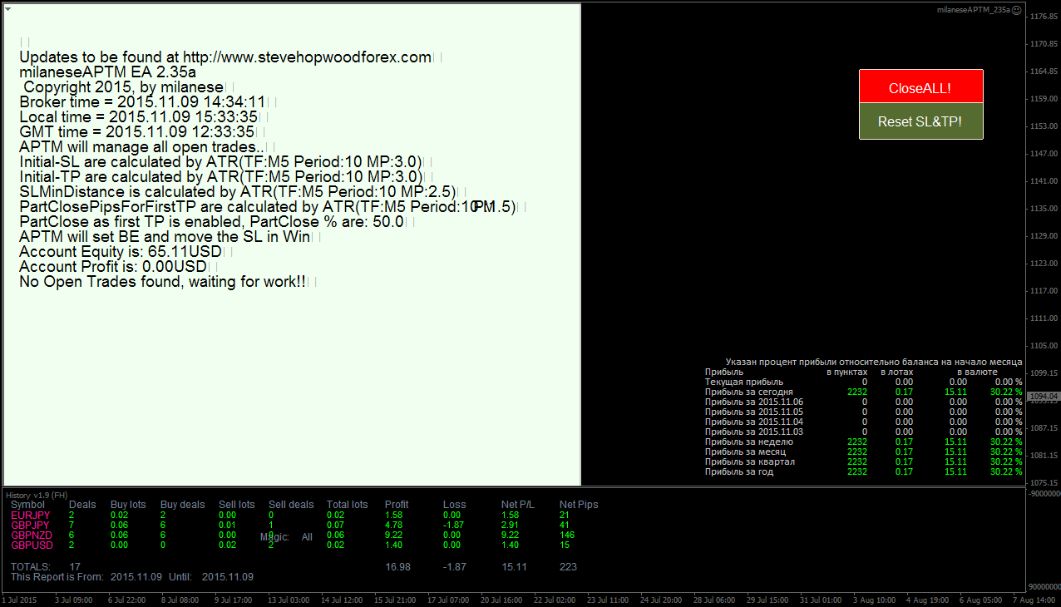Click 'Copyright 2015, by milanese' text
Image resolution: width=1061 pixels, height=607 pixels.
tap(123, 87)
